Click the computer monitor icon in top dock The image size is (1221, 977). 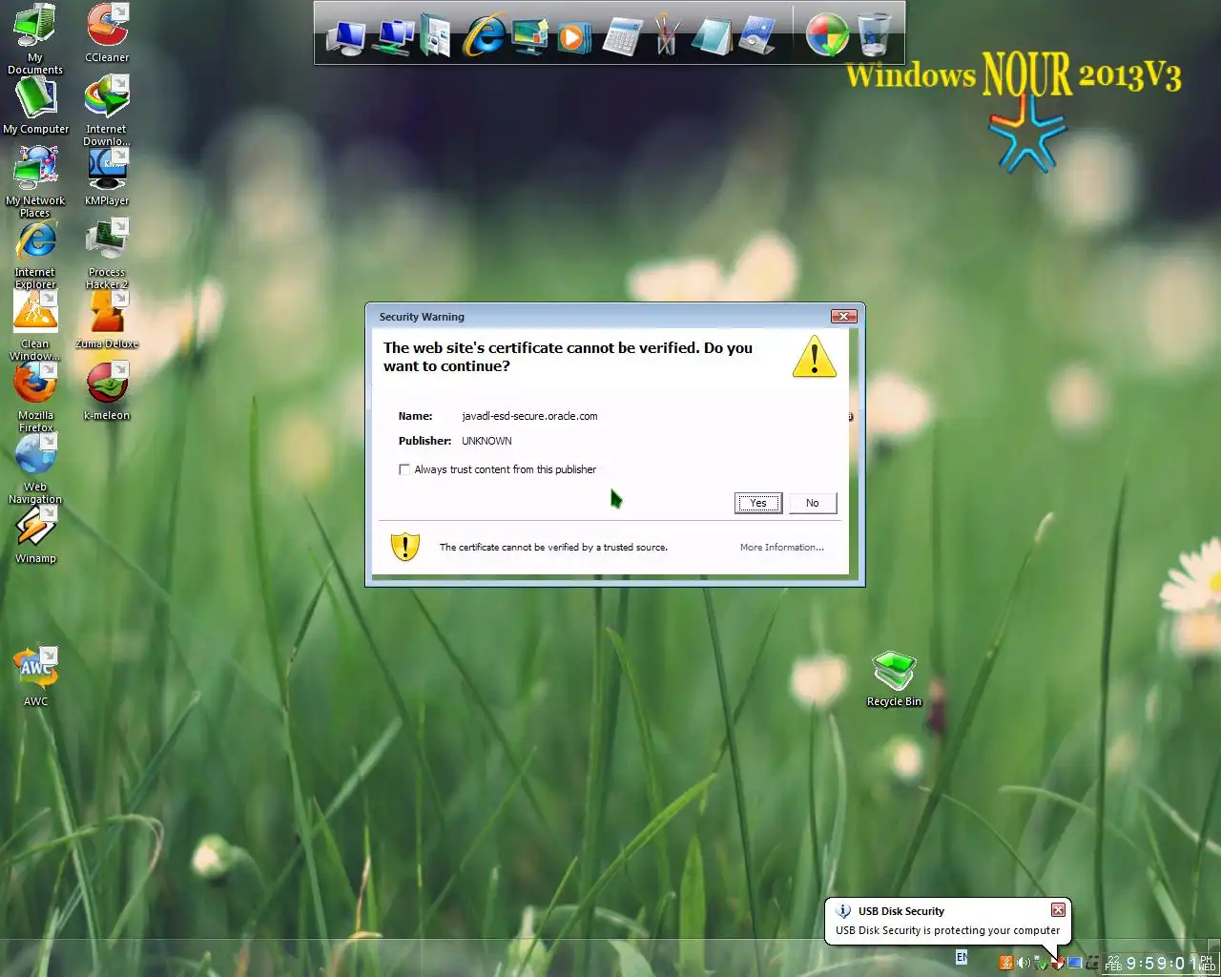pos(345,36)
